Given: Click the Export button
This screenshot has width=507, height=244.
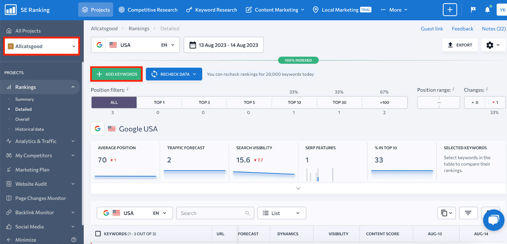Looking at the screenshot, I should tap(460, 45).
